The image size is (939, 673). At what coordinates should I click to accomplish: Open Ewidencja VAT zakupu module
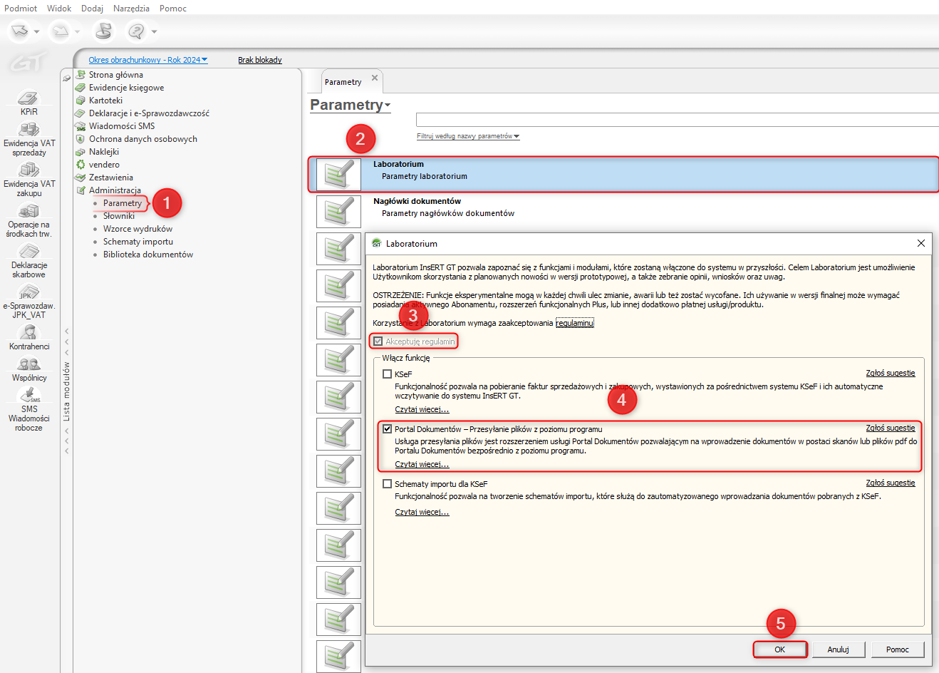[29, 180]
